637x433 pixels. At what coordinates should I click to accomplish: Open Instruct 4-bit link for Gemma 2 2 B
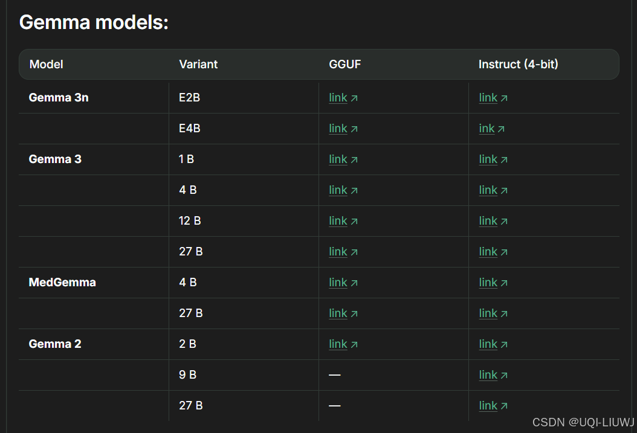493,344
